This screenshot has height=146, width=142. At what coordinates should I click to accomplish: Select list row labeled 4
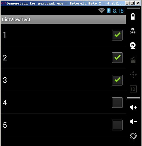[63, 102]
